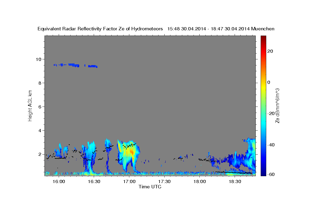The width and height of the screenshot is (316, 211).
Task: Click the dark blue bottom of colorbar
Action: pos(263,174)
